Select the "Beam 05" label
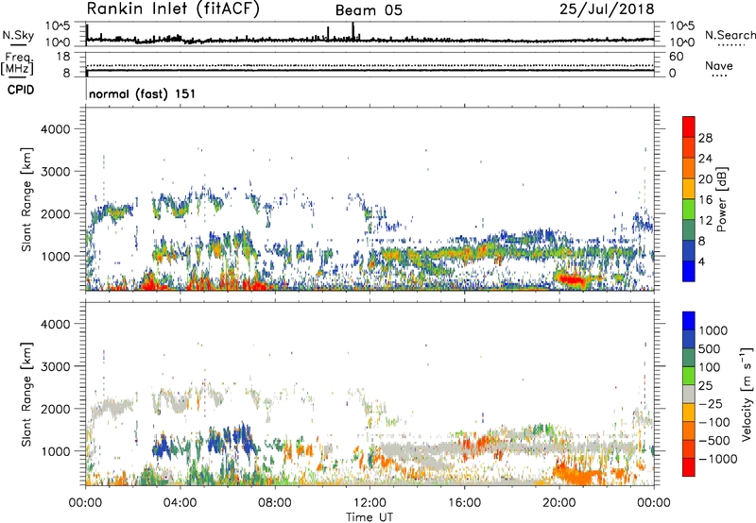This screenshot has height=523, width=756. pyautogui.click(x=369, y=10)
